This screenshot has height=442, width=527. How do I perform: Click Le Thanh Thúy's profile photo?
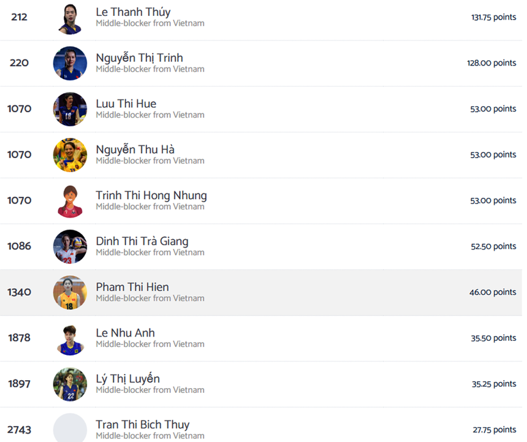click(70, 18)
